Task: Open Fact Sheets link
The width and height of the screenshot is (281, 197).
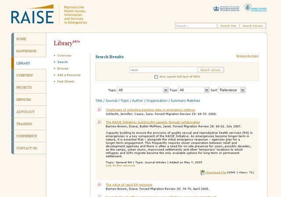Action: click(66, 81)
